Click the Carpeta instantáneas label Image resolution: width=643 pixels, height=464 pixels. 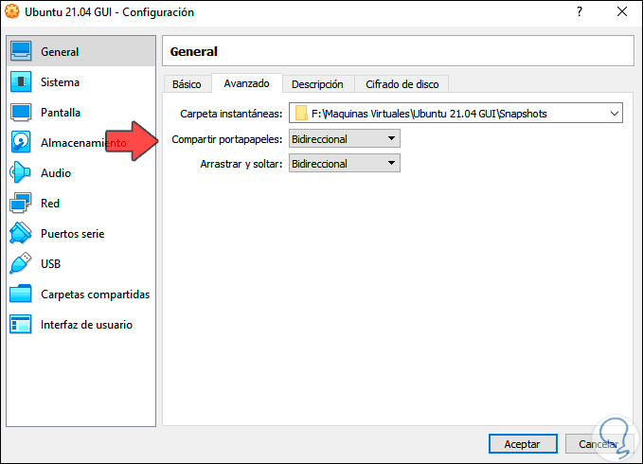231,114
